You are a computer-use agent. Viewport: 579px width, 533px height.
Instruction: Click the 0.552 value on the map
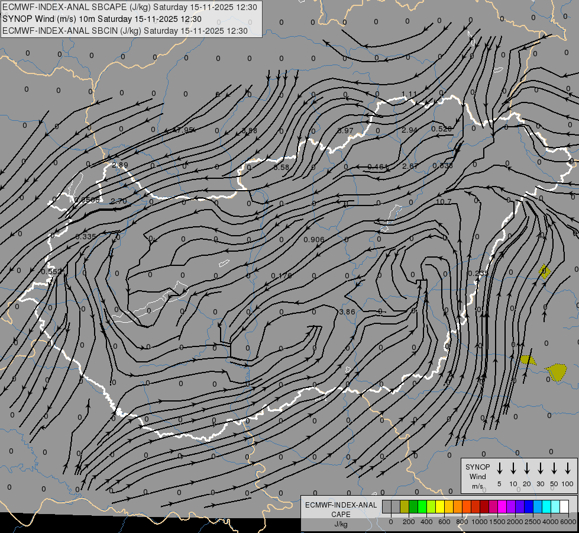[x=51, y=272]
